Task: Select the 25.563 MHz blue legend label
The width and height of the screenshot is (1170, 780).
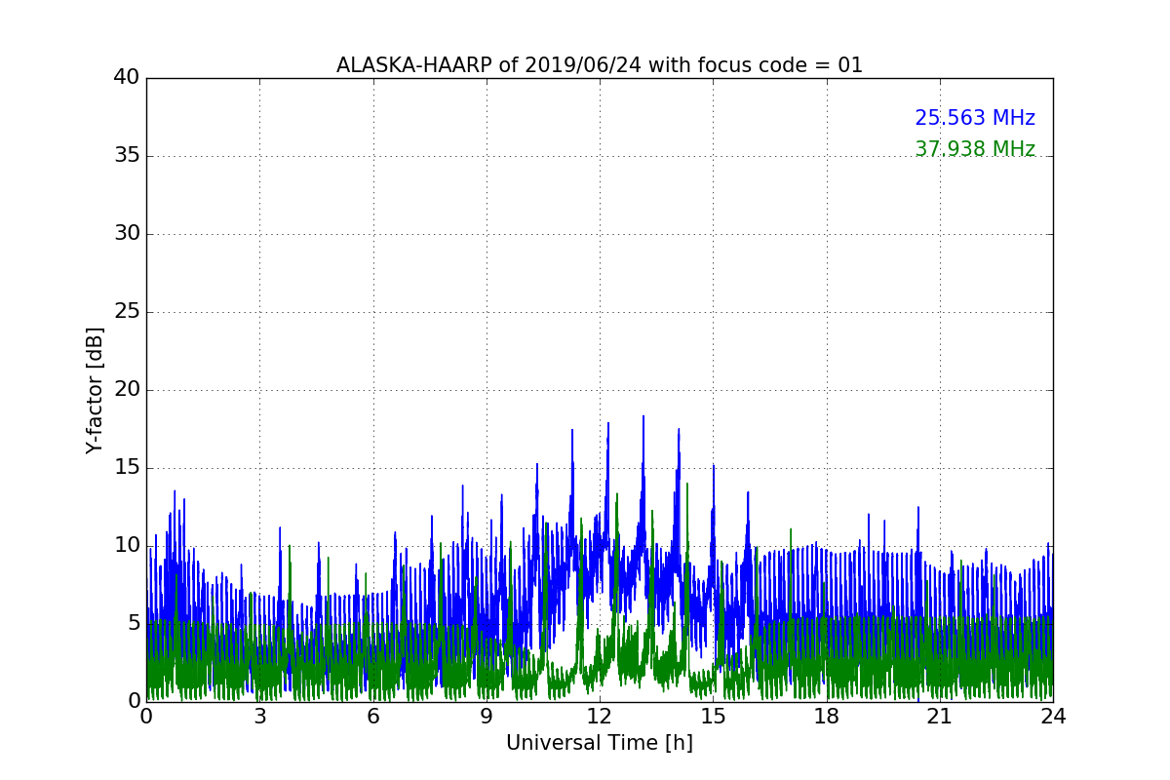Action: pyautogui.click(x=975, y=118)
